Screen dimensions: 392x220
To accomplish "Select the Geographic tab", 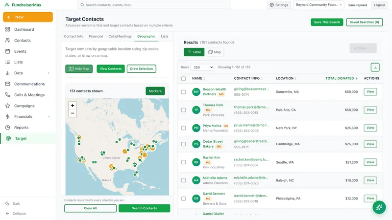I will pos(146,36).
